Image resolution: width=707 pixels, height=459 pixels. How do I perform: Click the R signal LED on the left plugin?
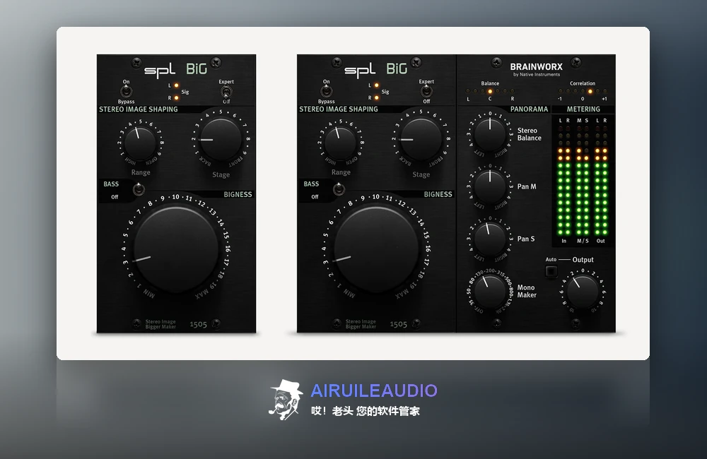point(176,97)
